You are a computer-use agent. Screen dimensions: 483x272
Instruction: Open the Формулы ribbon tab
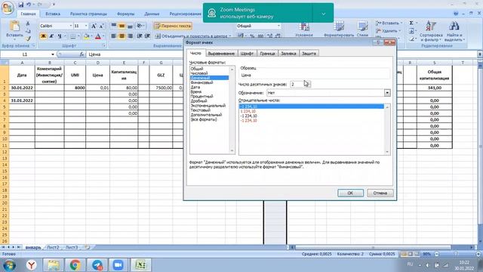[x=126, y=14]
